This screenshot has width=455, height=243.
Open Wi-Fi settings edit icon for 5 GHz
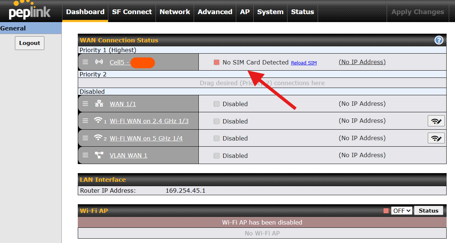[x=436, y=138]
